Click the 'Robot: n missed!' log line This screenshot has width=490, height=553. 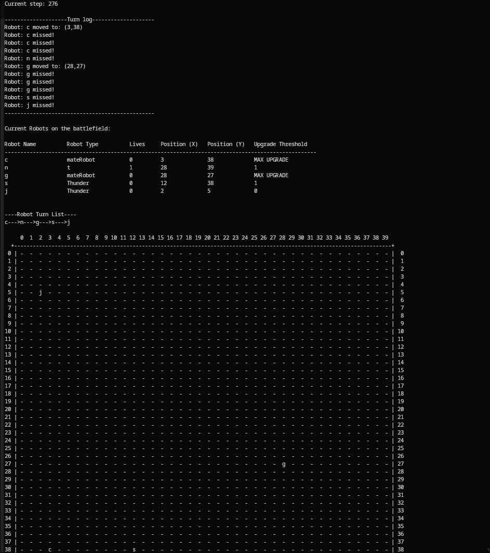(29, 58)
